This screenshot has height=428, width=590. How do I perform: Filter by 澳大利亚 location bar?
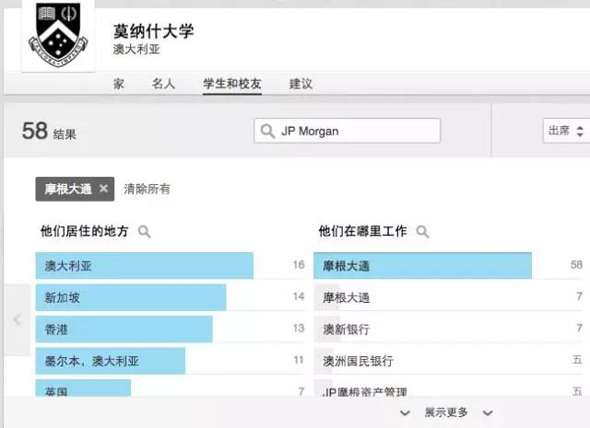pos(144,266)
